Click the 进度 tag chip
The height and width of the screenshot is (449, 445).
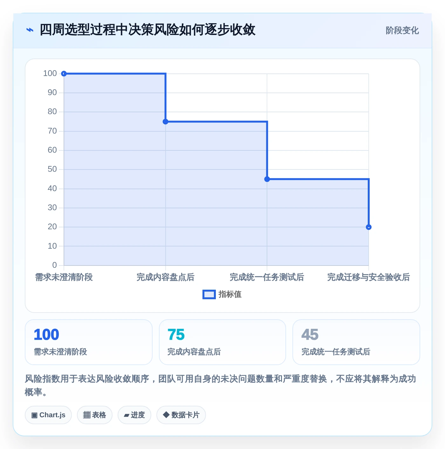click(134, 415)
